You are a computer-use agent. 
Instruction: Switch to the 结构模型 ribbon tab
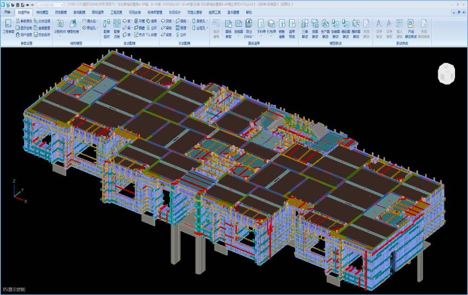pyautogui.click(x=42, y=12)
